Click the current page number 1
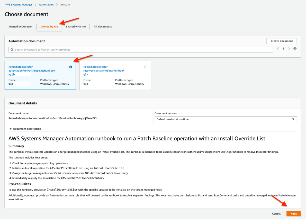 pyautogui.click(x=283, y=49)
